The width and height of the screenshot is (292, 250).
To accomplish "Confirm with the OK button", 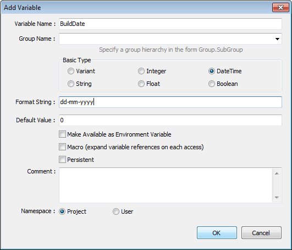I will coord(217,233).
